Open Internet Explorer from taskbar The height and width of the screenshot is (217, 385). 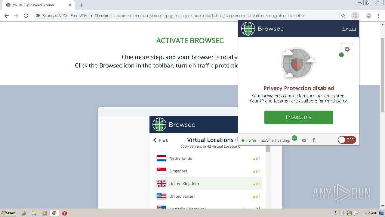[x=24, y=213]
